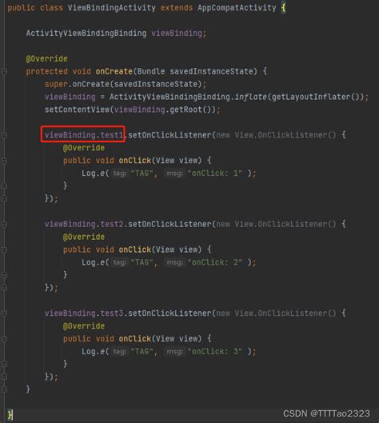This screenshot has width=379, height=423.
Task: Click the AppCompatActivity superclass name
Action: click(237, 7)
